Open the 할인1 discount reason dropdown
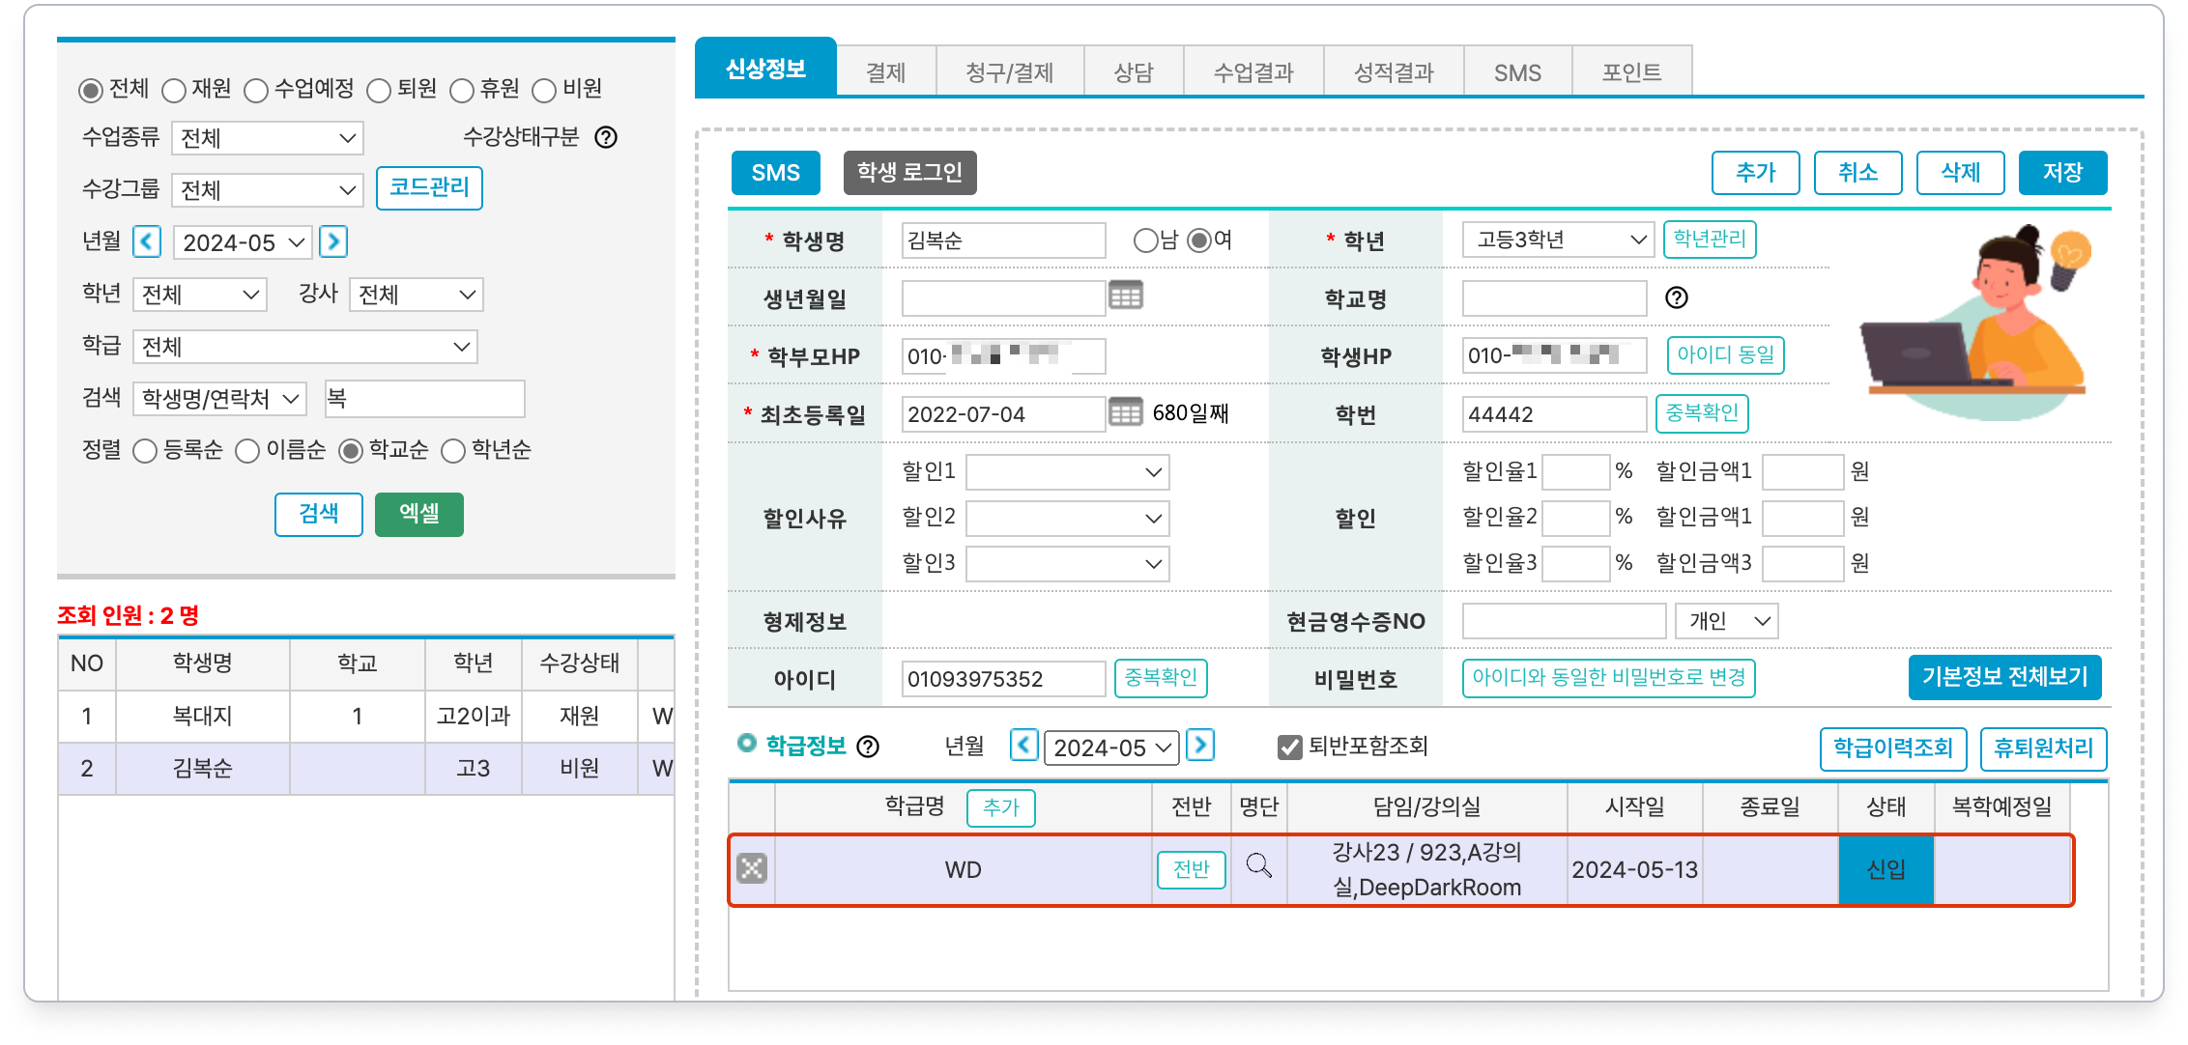2188x1045 pixels. pyautogui.click(x=1067, y=472)
